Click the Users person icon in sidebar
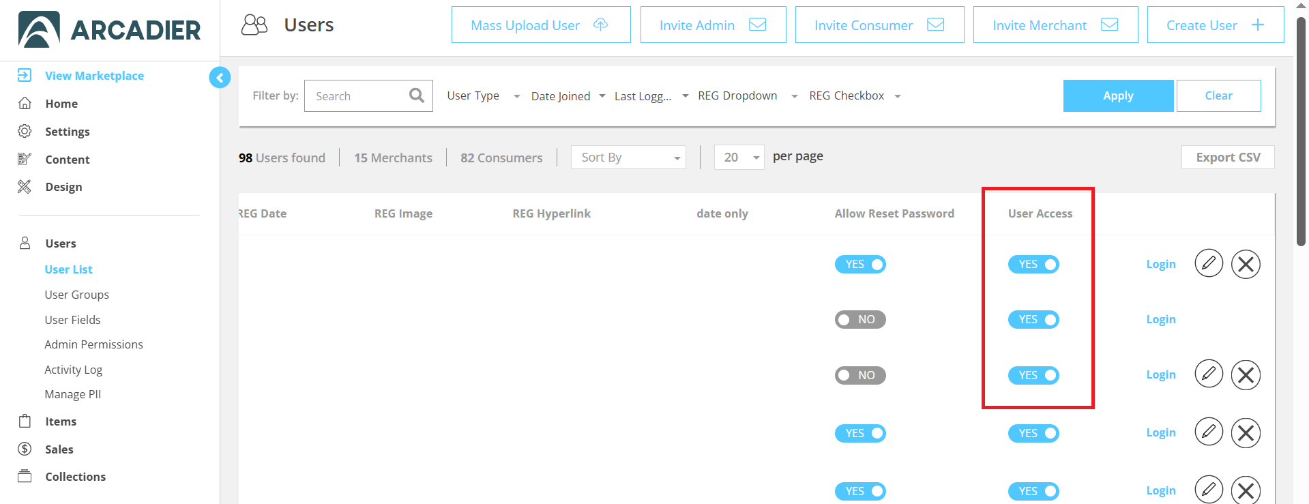The image size is (1309, 504). pos(25,243)
